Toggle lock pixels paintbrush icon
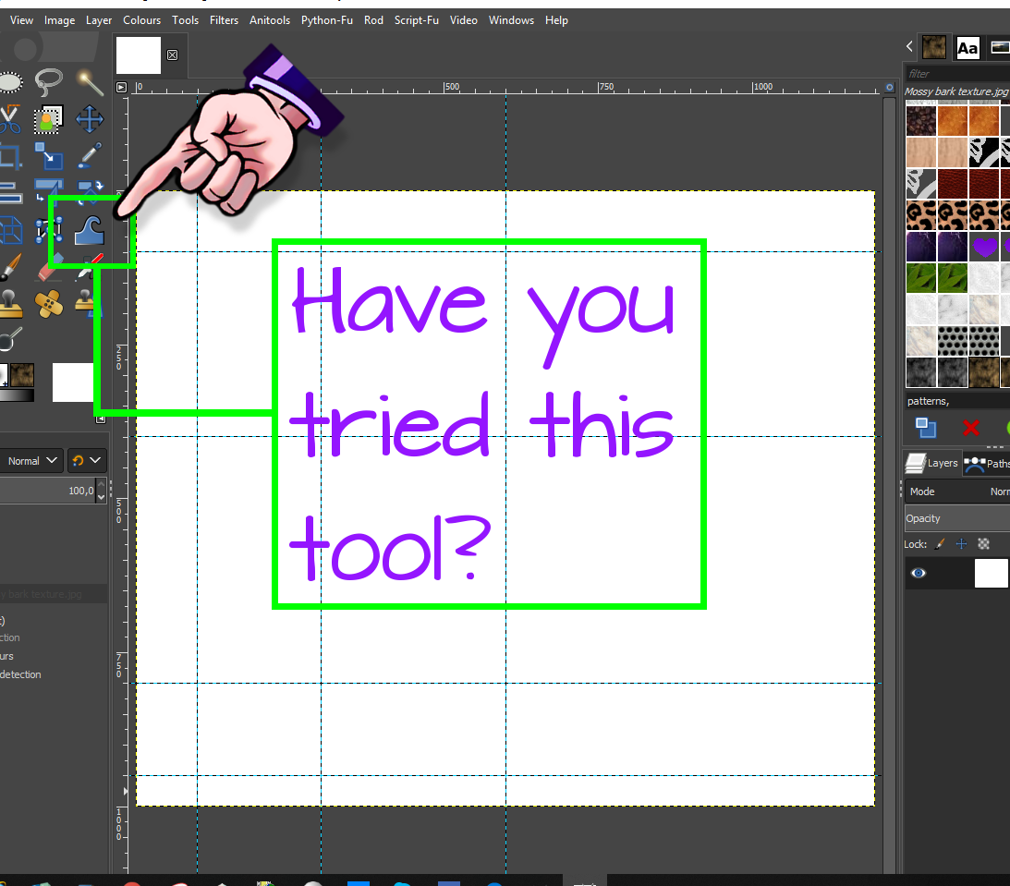Viewport: 1010px width, 886px height. tap(941, 544)
